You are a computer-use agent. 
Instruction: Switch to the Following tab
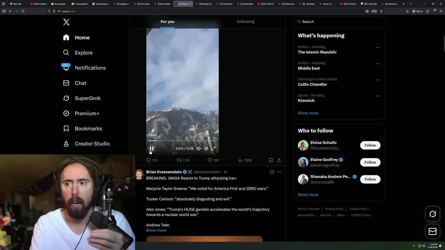(246, 22)
